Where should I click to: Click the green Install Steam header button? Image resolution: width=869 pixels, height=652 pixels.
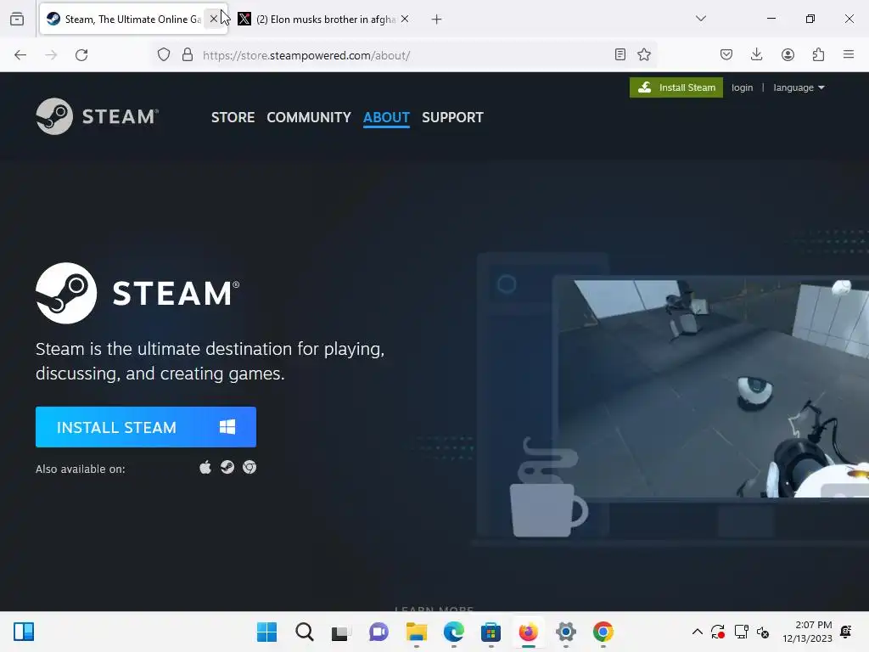676,87
